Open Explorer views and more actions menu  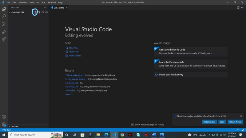pos(45,7)
